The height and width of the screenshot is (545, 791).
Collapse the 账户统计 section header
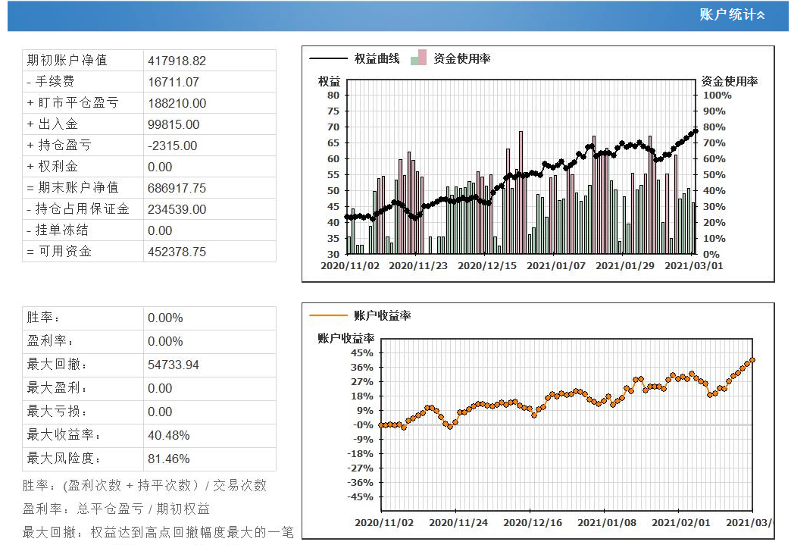coord(731,14)
